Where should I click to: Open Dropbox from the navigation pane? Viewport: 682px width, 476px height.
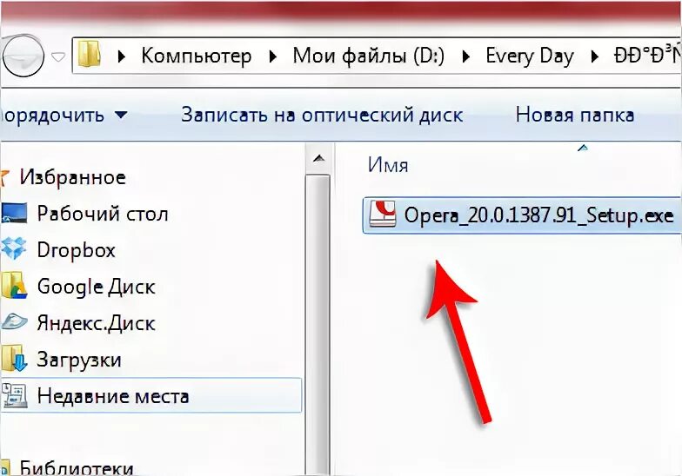(x=77, y=250)
